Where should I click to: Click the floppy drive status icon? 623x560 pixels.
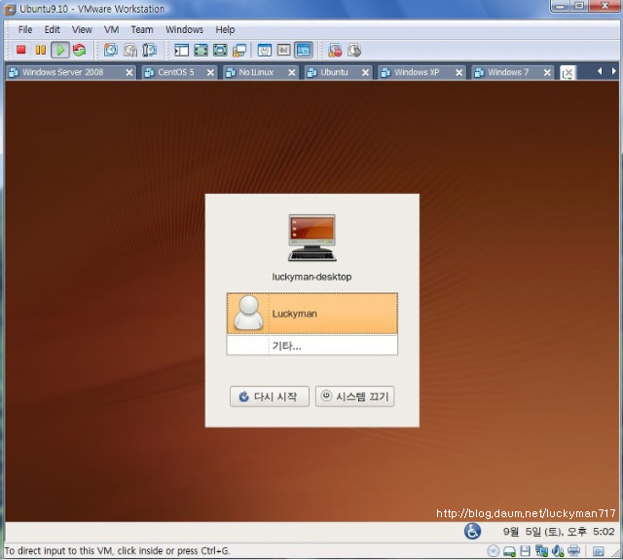tap(526, 551)
